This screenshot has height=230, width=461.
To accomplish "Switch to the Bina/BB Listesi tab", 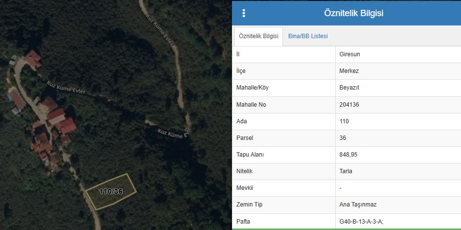I will (308, 36).
